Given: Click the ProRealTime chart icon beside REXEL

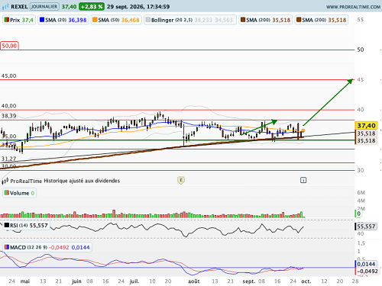Looking at the screenshot, I should pyautogui.click(x=5, y=7).
